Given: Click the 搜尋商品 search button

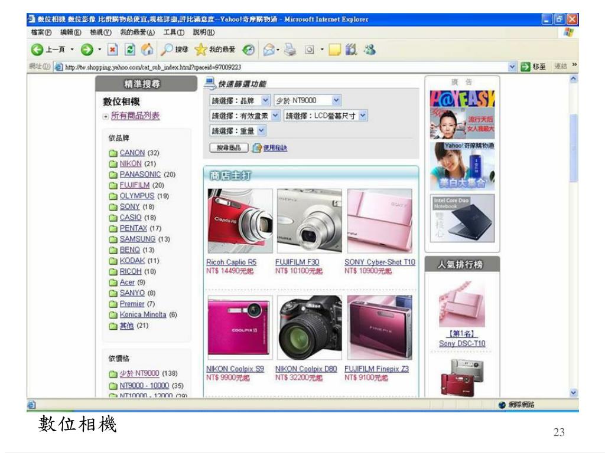Looking at the screenshot, I should click(229, 147).
